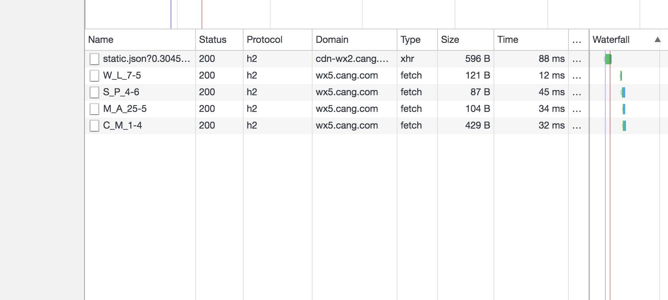Click the red load-event line in overview
The width and height of the screenshot is (668, 300).
pos(202,14)
